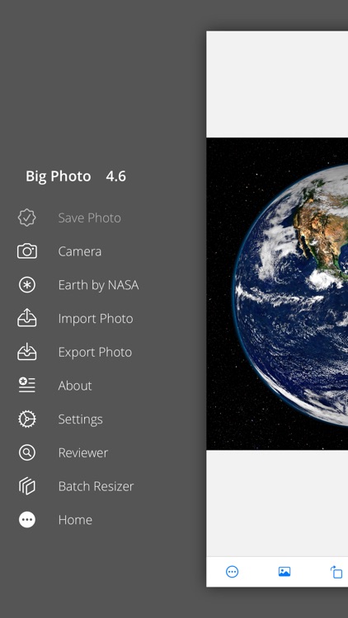The image size is (348, 618).
Task: Click the Home ellipsis circle icon
Action: (x=27, y=519)
